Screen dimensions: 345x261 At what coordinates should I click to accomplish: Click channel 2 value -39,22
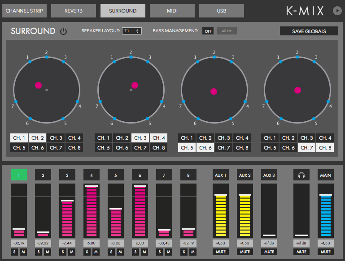pos(43,243)
